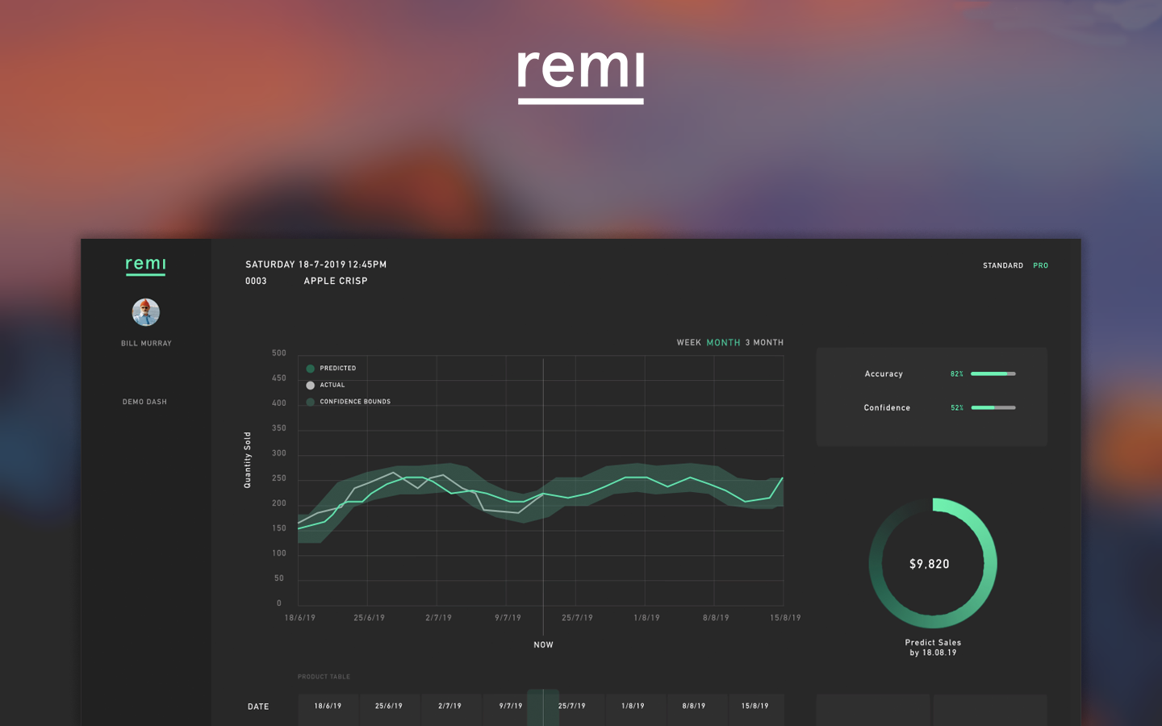Select the WEEK chart range
The height and width of the screenshot is (726, 1162).
coord(689,343)
